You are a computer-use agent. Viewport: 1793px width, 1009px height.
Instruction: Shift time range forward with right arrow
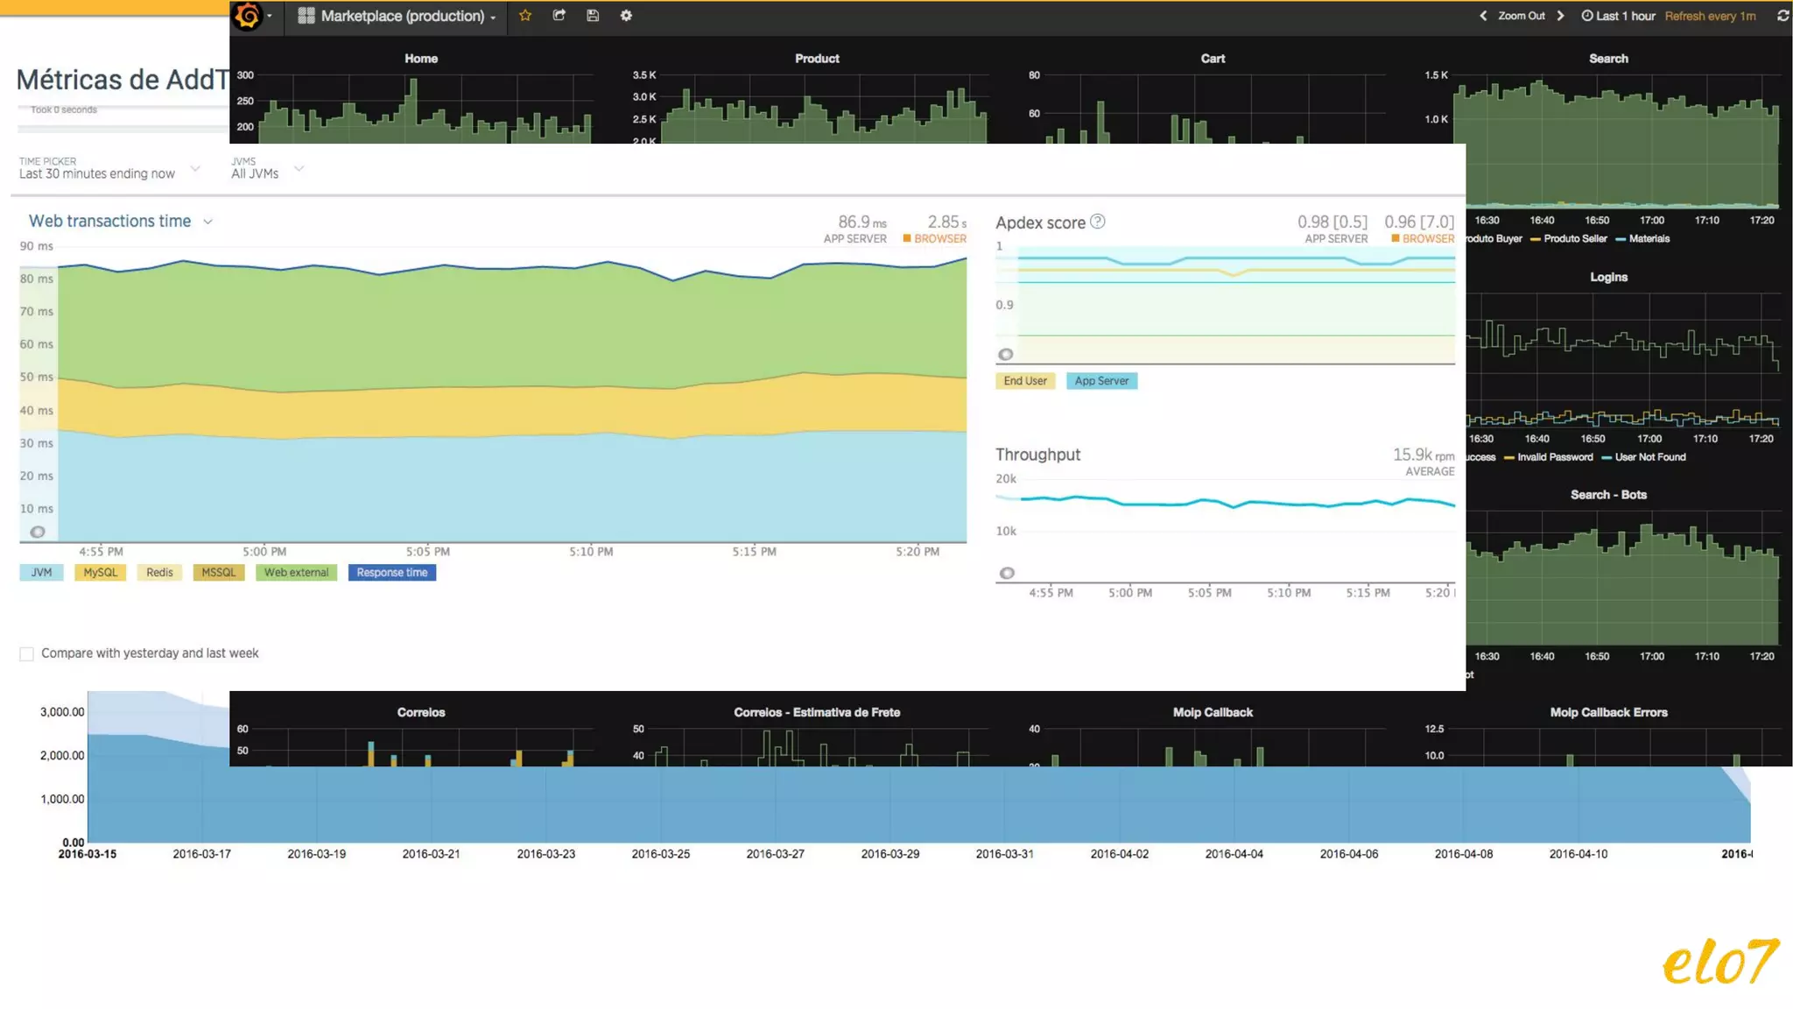point(1560,16)
